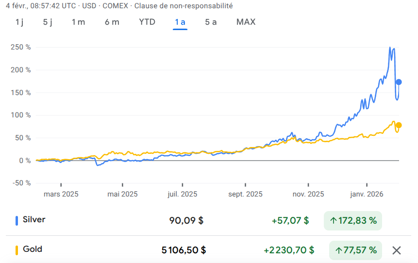Image resolution: width=418 pixels, height=263 pixels.
Task: Click the Silver peak near 250 % on chart
Action: (x=390, y=48)
